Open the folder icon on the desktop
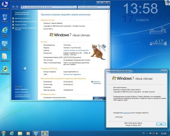 coord(5,57)
